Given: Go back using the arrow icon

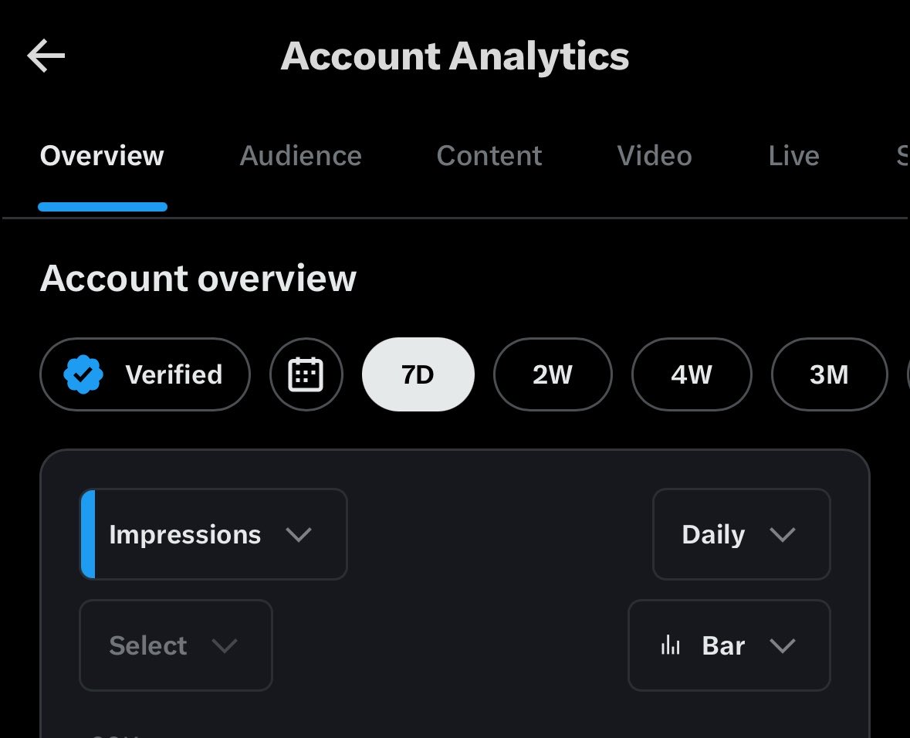Looking at the screenshot, I should coord(46,56).
